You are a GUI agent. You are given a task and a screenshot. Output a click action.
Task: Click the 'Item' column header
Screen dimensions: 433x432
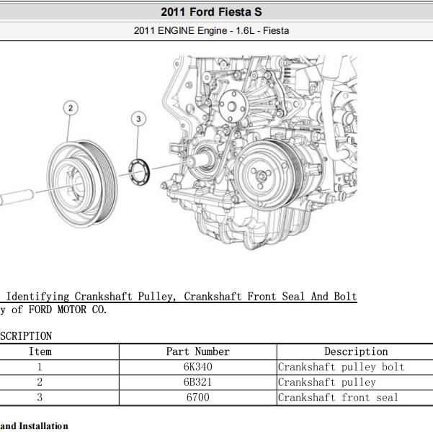[40, 351]
